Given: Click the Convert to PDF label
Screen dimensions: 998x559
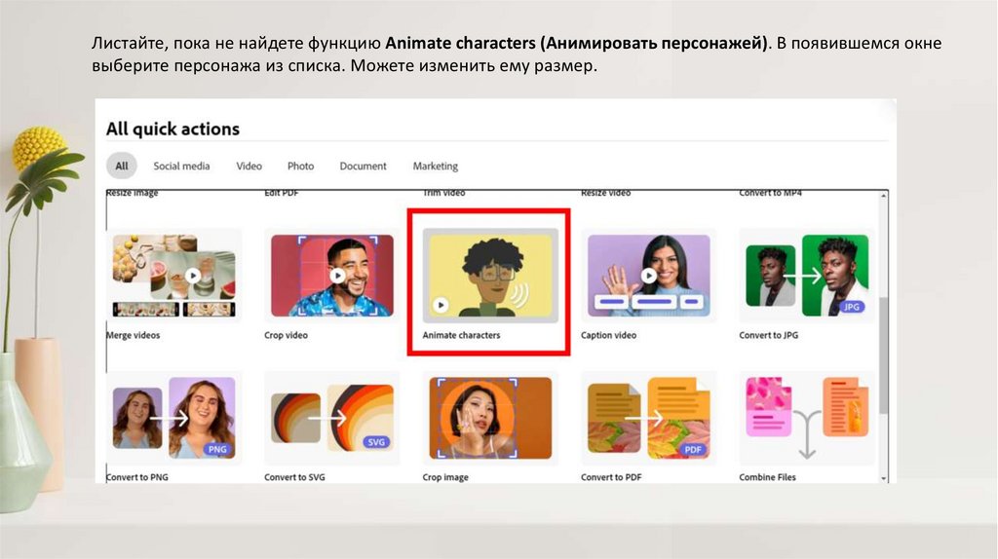Looking at the screenshot, I should [x=611, y=477].
